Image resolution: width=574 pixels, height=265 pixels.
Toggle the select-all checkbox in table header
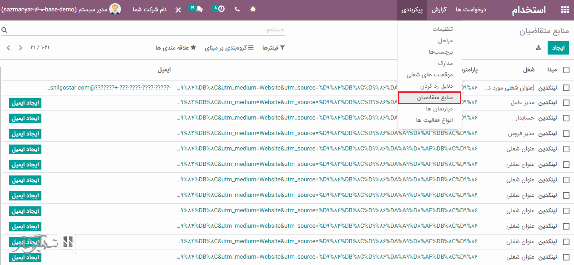coord(566,70)
